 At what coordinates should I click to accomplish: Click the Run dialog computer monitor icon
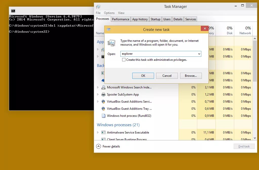tap(112, 43)
